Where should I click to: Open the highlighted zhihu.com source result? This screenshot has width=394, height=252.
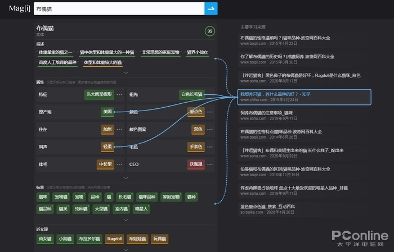pyautogui.click(x=304, y=97)
